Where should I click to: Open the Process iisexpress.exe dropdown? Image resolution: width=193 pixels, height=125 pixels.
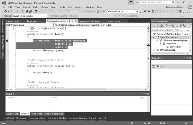[x=46, y=16]
